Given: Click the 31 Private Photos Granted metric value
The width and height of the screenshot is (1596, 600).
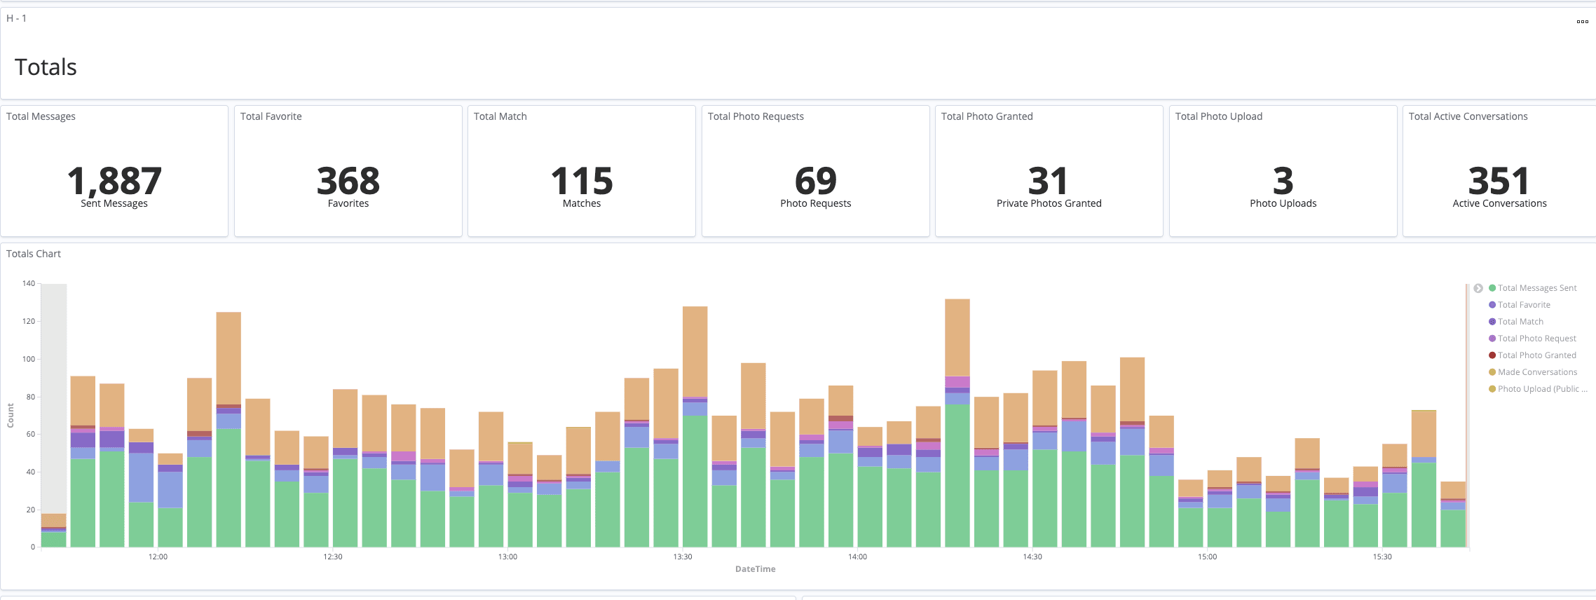Looking at the screenshot, I should click(x=1049, y=181).
